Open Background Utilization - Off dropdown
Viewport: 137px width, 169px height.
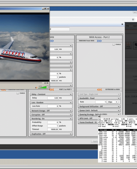99,106
